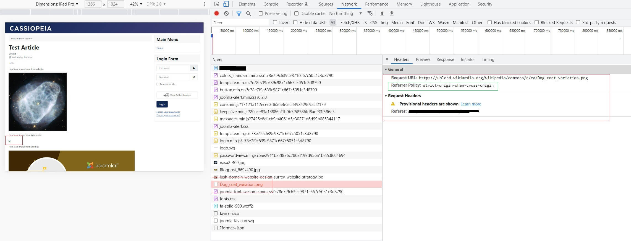The height and width of the screenshot is (241, 631).
Task: Click the Learn more link
Action: point(471,104)
